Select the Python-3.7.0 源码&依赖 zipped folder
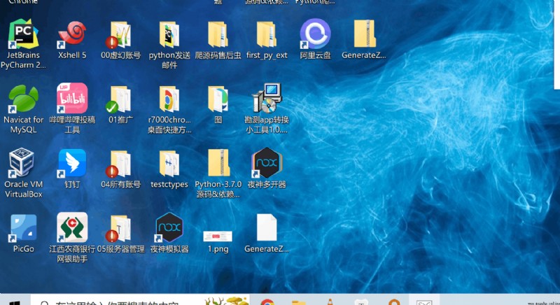The image size is (560, 305). point(218,163)
